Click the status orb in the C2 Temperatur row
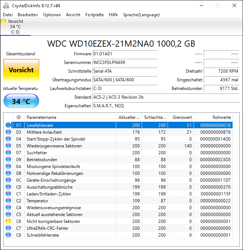 [8, 201]
